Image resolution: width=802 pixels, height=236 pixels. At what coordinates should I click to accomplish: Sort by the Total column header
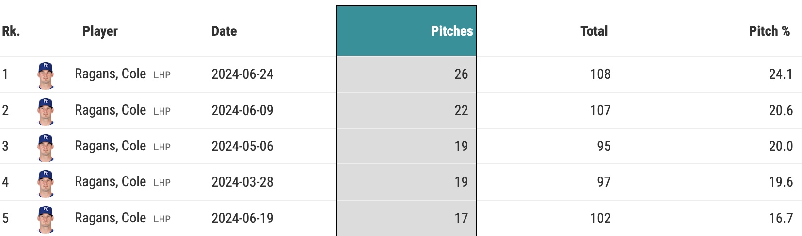tap(593, 31)
